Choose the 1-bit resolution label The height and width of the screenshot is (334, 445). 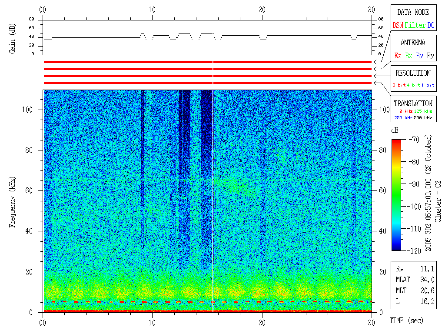tap(428, 85)
